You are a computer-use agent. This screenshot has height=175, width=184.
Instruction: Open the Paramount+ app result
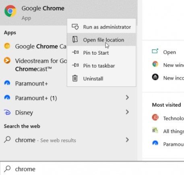(33, 84)
